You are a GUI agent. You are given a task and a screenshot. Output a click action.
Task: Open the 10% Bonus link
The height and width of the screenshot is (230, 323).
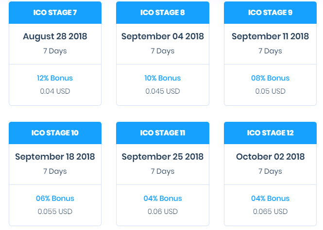pyautogui.click(x=163, y=78)
